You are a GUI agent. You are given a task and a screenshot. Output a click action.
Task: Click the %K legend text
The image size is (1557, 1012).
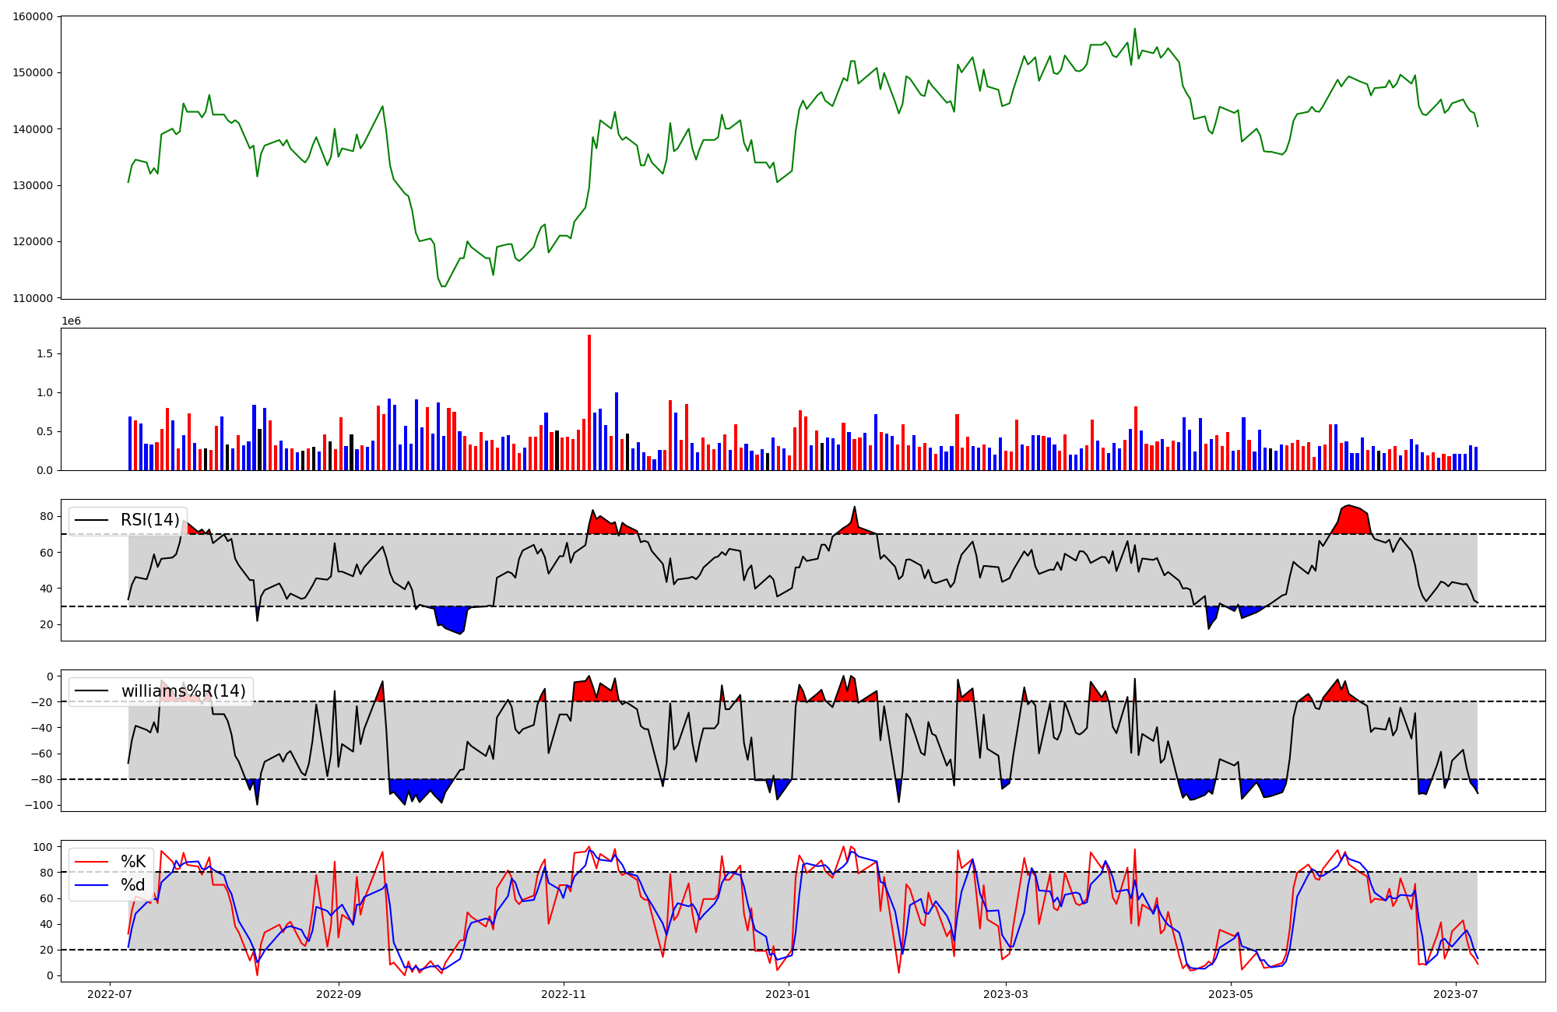click(133, 862)
